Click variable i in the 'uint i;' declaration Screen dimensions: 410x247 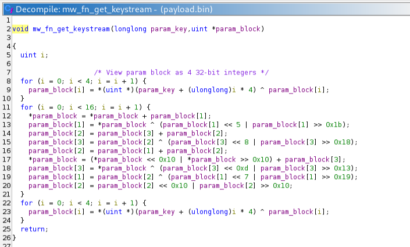click(x=42, y=55)
